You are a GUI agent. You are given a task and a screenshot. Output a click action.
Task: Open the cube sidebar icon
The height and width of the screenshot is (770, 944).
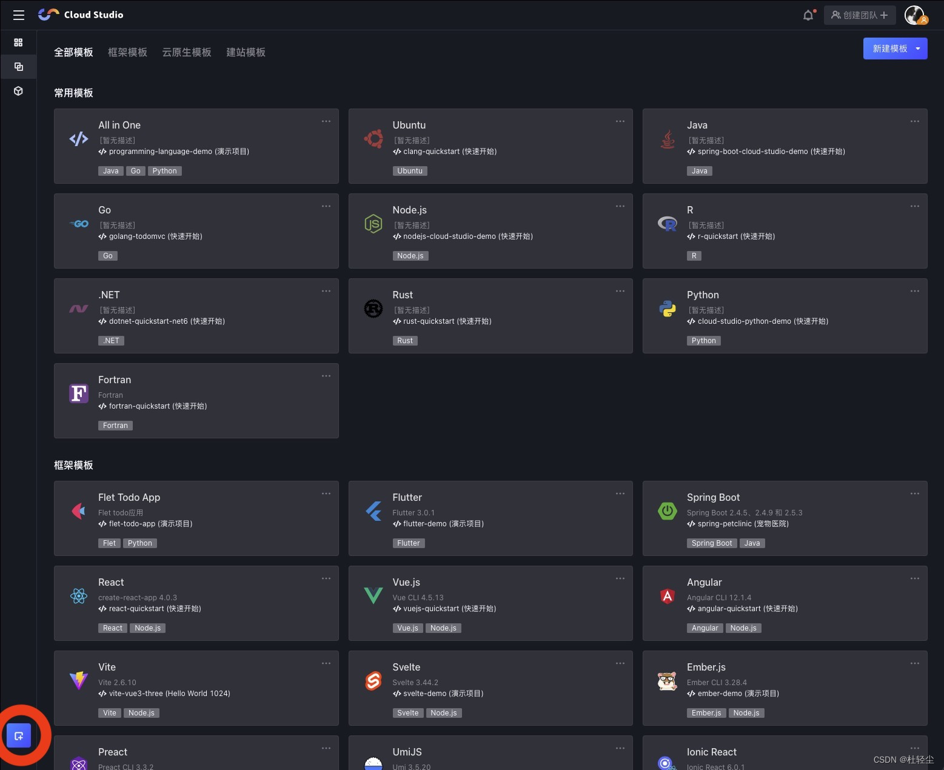click(18, 91)
